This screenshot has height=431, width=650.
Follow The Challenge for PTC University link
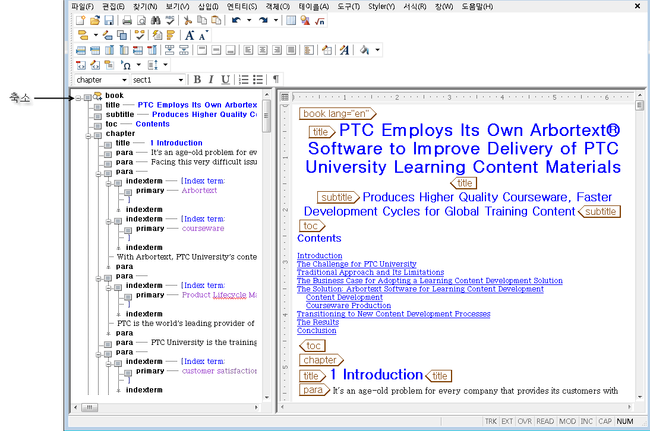356,264
